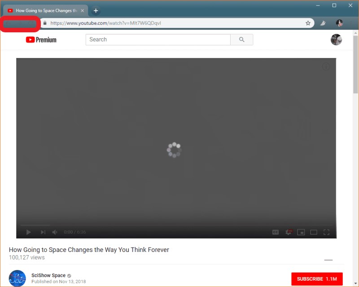Viewport: 359px width, 287px height.
Task: Play the video
Action: [28, 232]
